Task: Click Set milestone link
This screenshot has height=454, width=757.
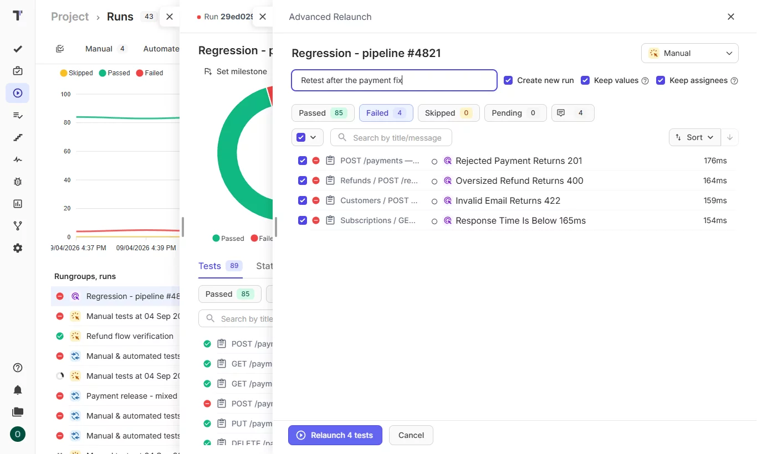Action: click(x=242, y=71)
